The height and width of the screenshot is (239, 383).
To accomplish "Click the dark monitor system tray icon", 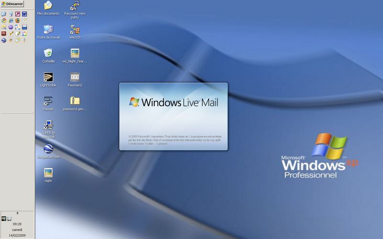I will 4,218.
